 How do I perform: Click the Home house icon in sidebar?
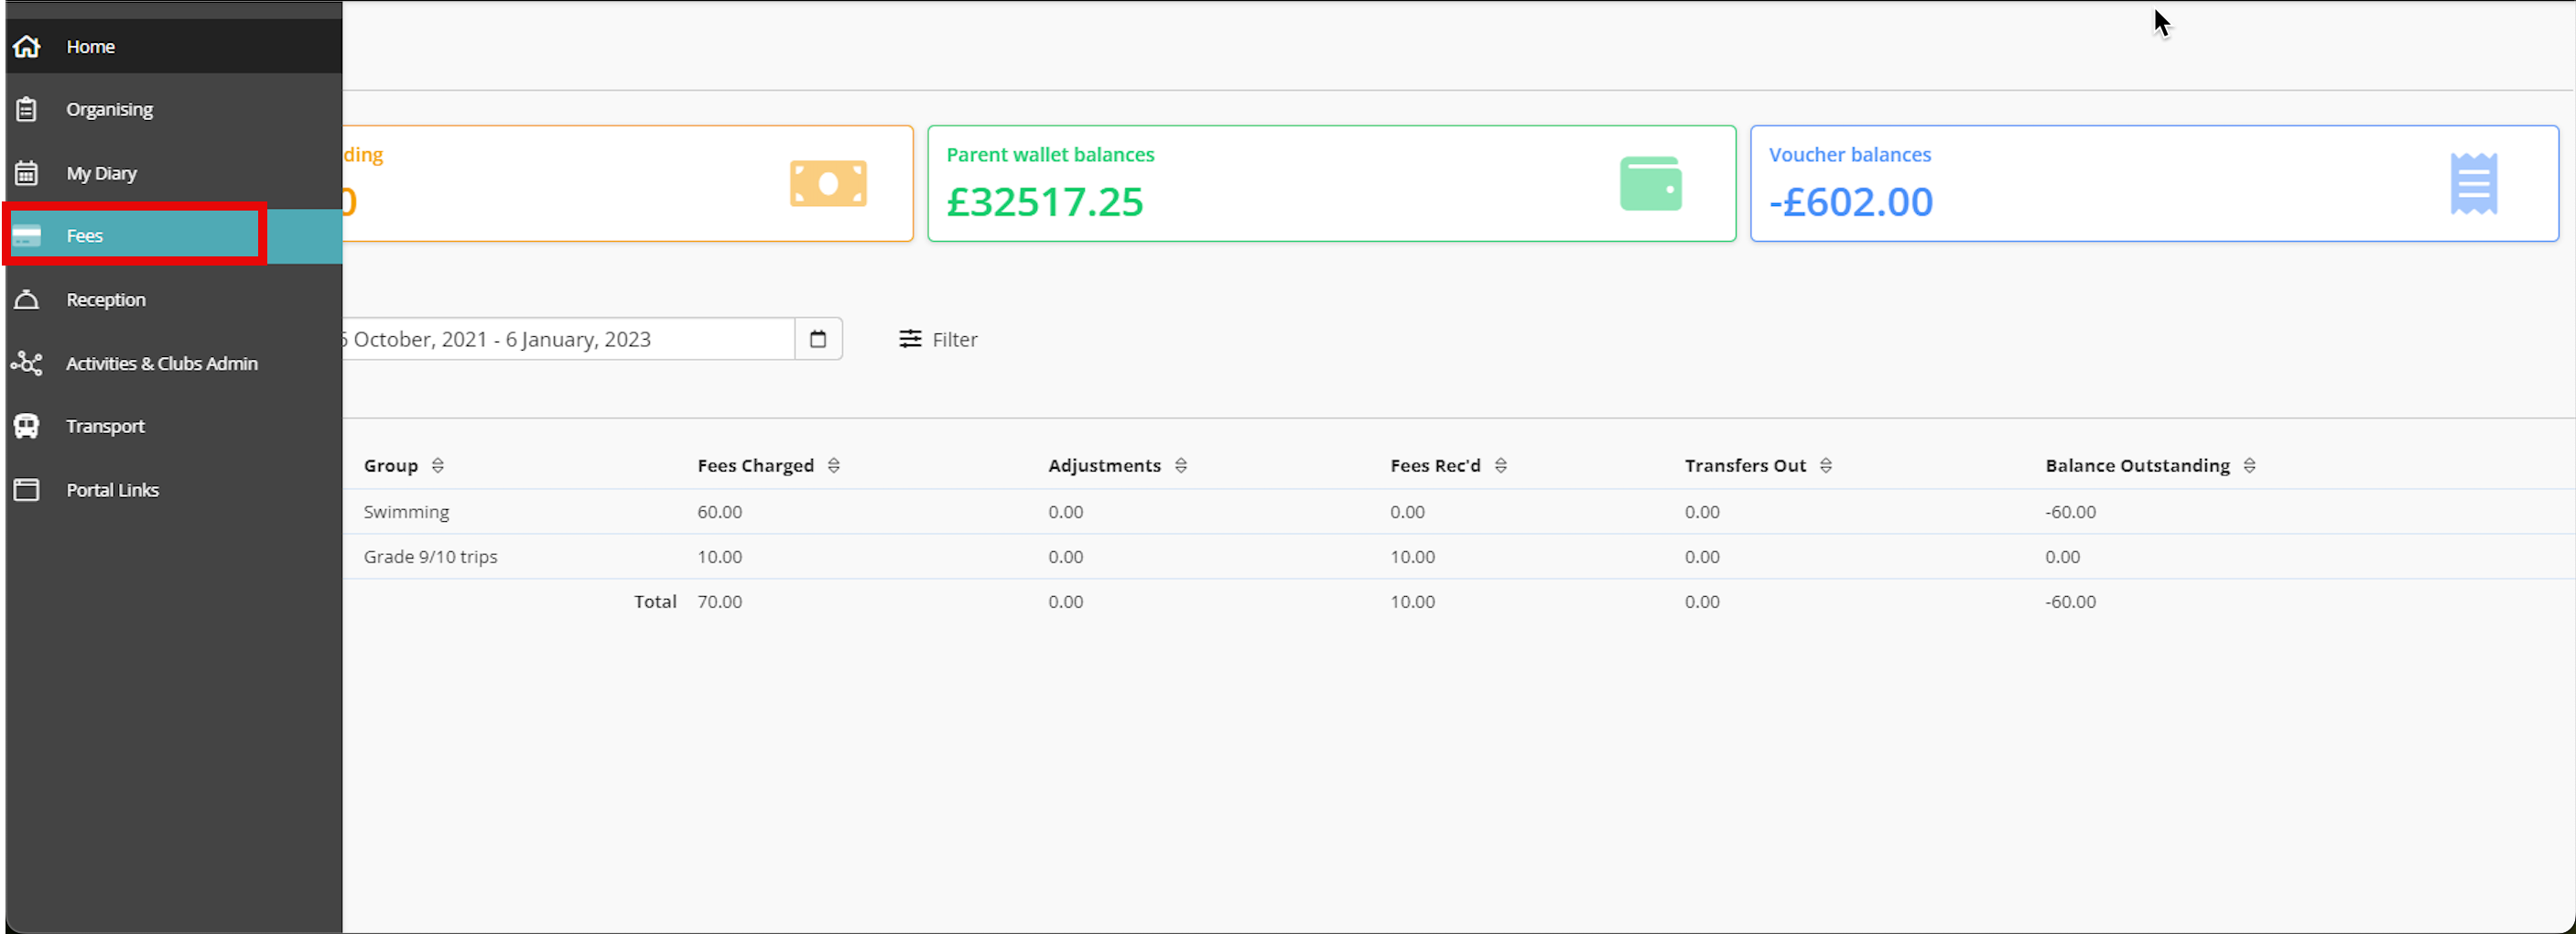27,46
